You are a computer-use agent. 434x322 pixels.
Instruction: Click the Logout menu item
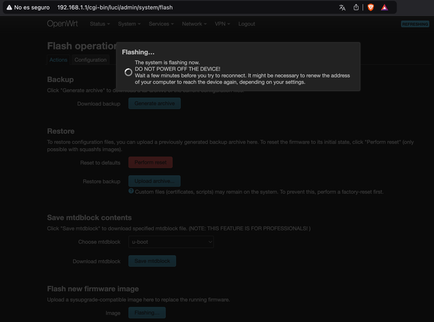click(246, 24)
